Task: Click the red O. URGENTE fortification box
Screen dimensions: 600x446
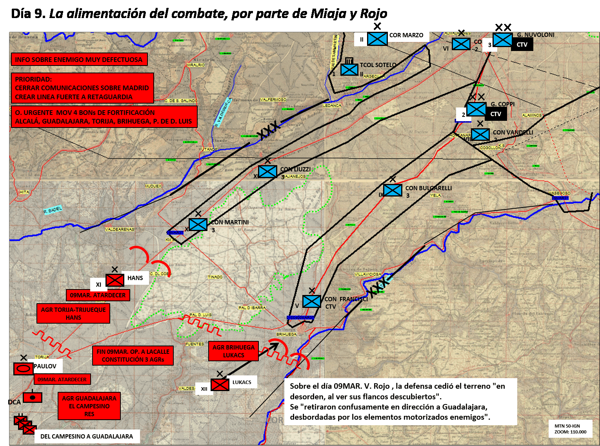Action: (x=104, y=117)
